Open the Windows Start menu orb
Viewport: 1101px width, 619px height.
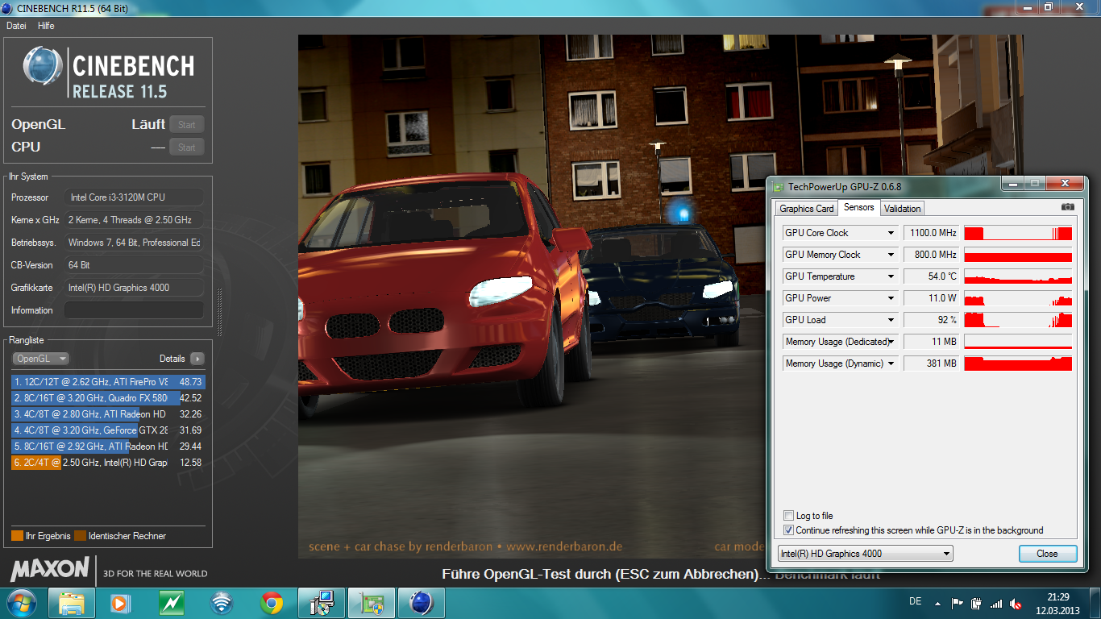(20, 602)
